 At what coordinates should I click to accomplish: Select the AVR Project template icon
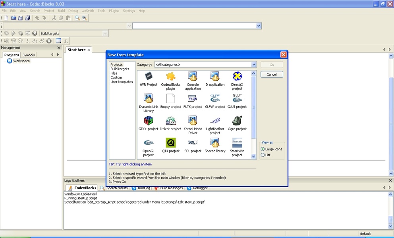tap(149, 77)
